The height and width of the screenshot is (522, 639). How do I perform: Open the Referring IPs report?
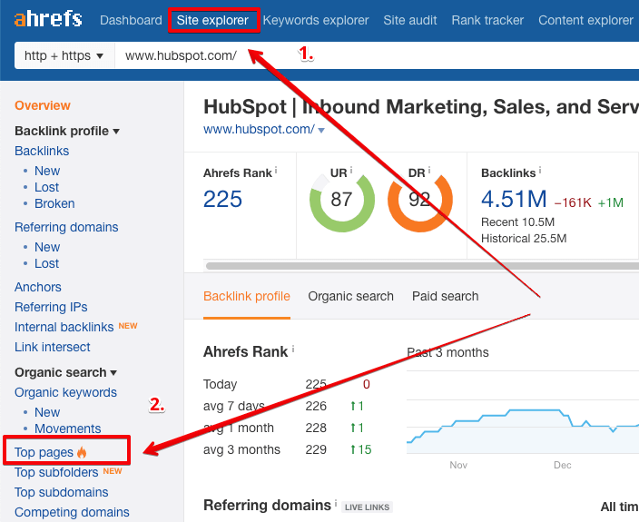[51, 307]
